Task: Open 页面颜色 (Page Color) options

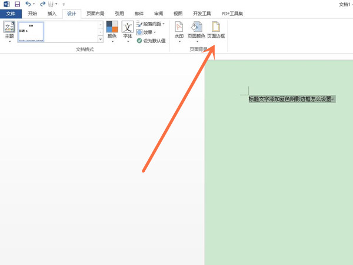Action: (x=197, y=31)
